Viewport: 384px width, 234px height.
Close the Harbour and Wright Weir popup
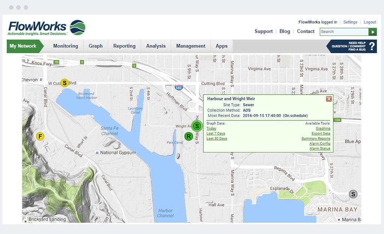328,99
